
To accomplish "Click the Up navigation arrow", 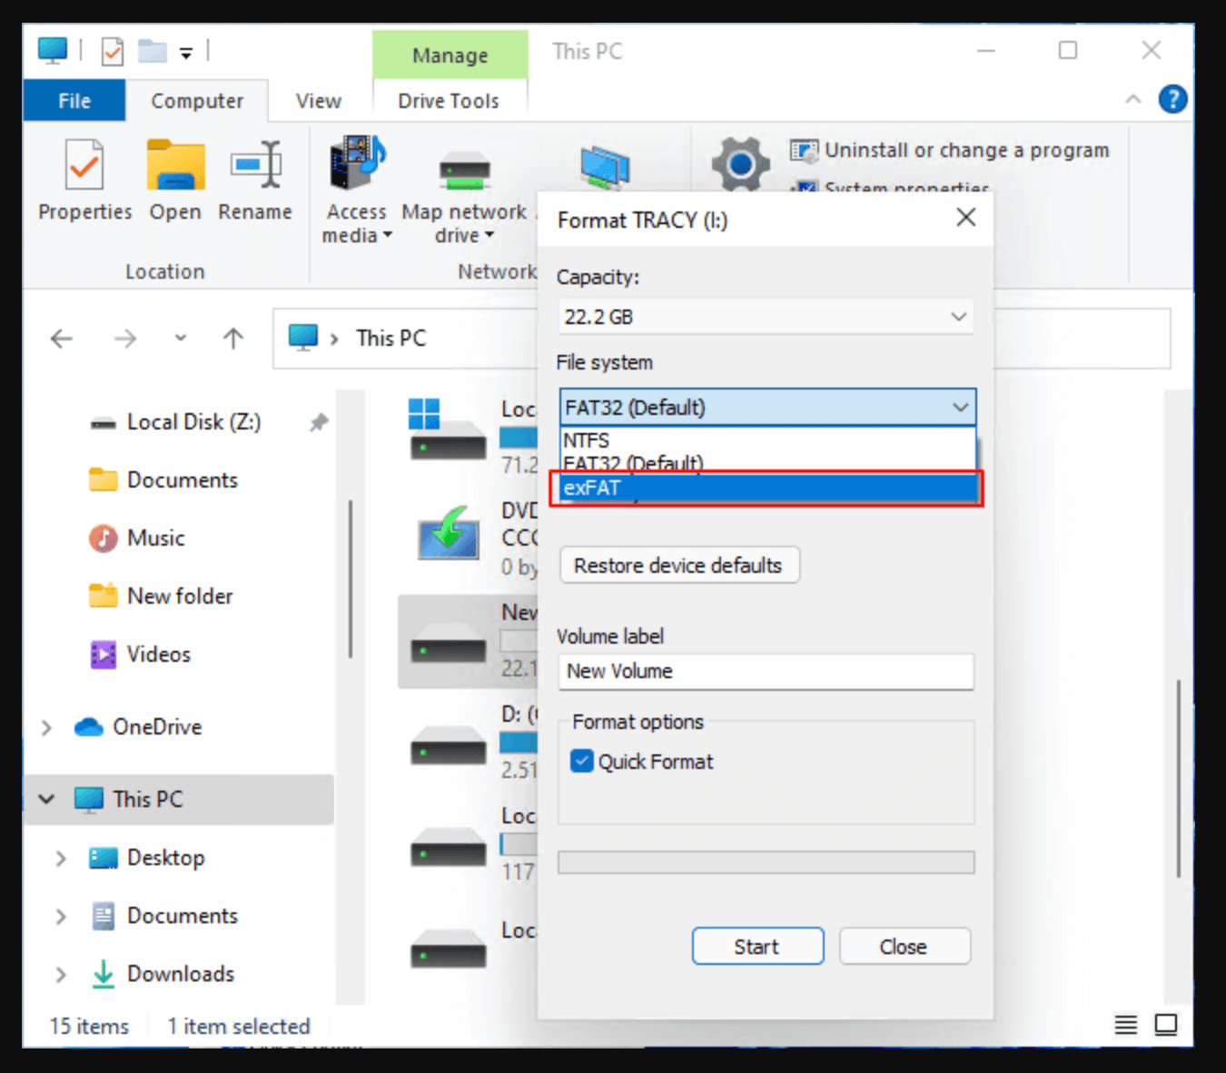I will (233, 338).
